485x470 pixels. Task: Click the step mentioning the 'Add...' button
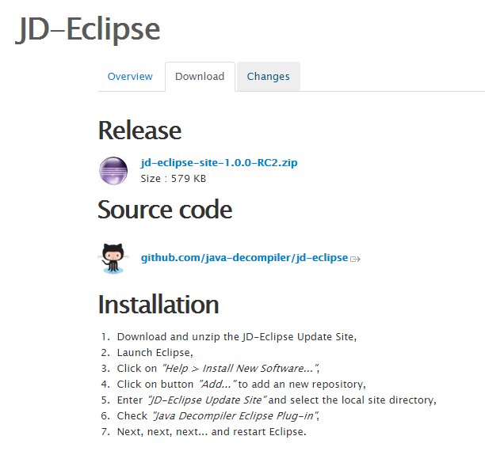241,385
